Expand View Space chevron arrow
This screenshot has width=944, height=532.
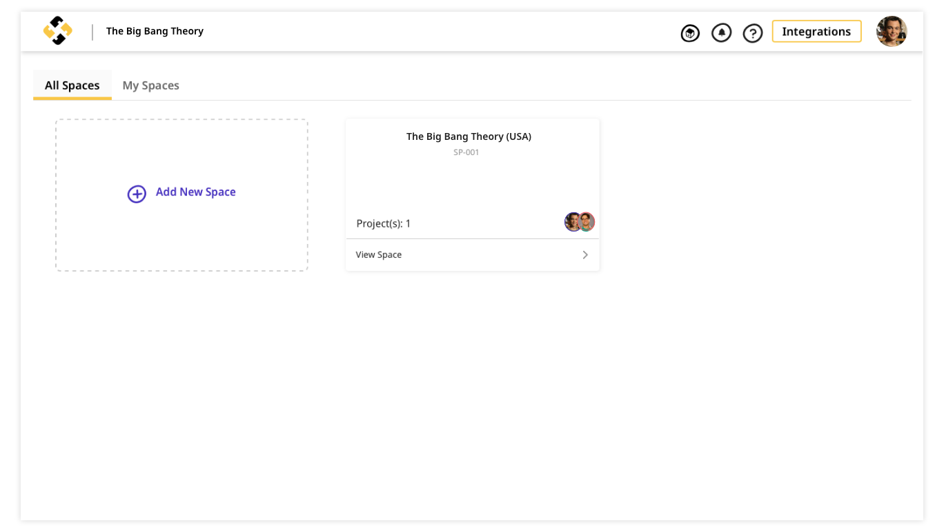[585, 255]
